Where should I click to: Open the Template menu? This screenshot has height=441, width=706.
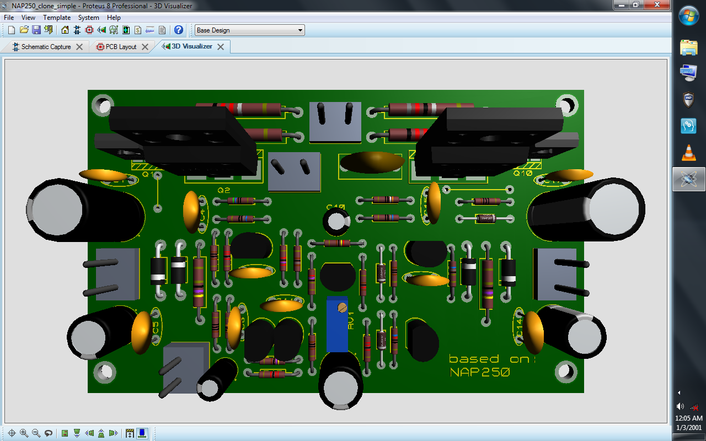[x=57, y=18]
